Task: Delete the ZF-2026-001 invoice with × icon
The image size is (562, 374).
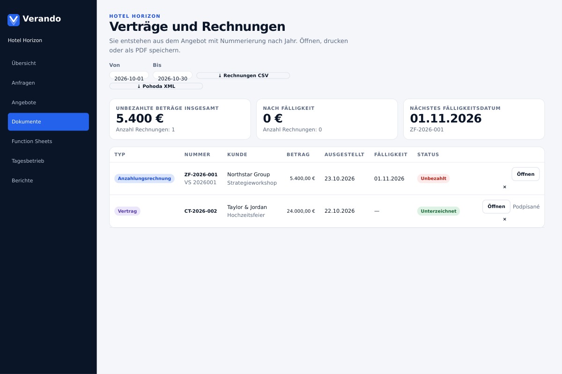Action: pyautogui.click(x=504, y=187)
